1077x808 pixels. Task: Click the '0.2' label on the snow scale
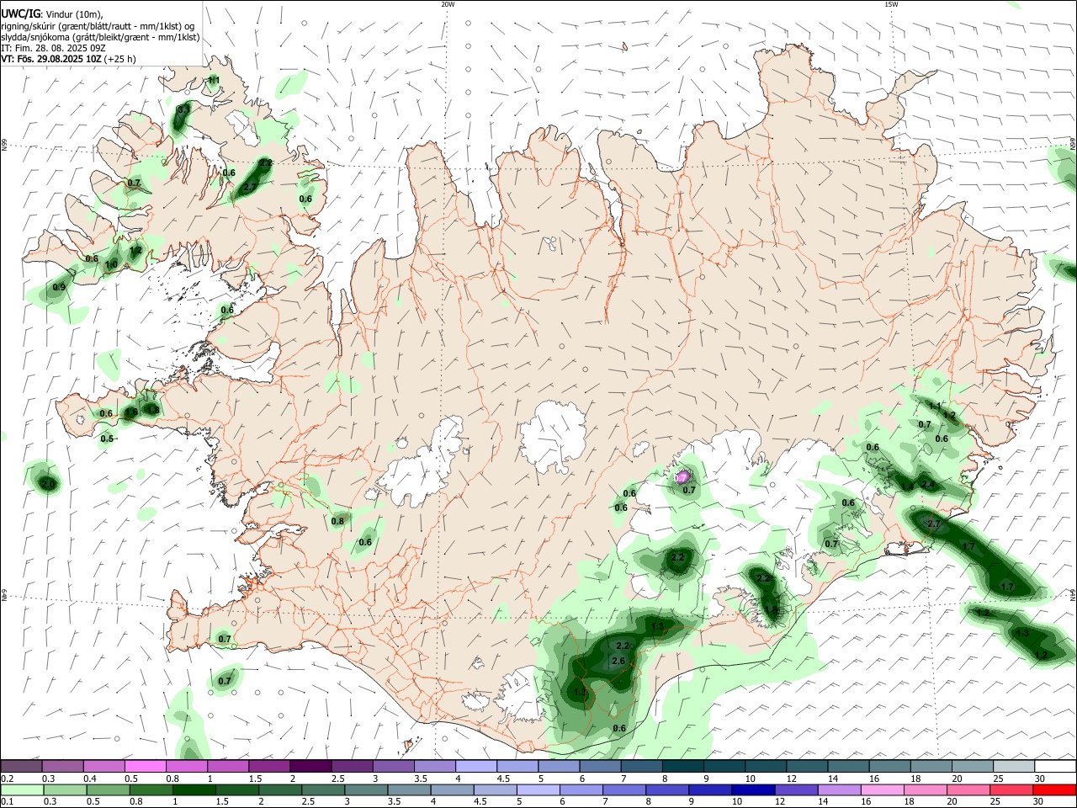pyautogui.click(x=8, y=779)
